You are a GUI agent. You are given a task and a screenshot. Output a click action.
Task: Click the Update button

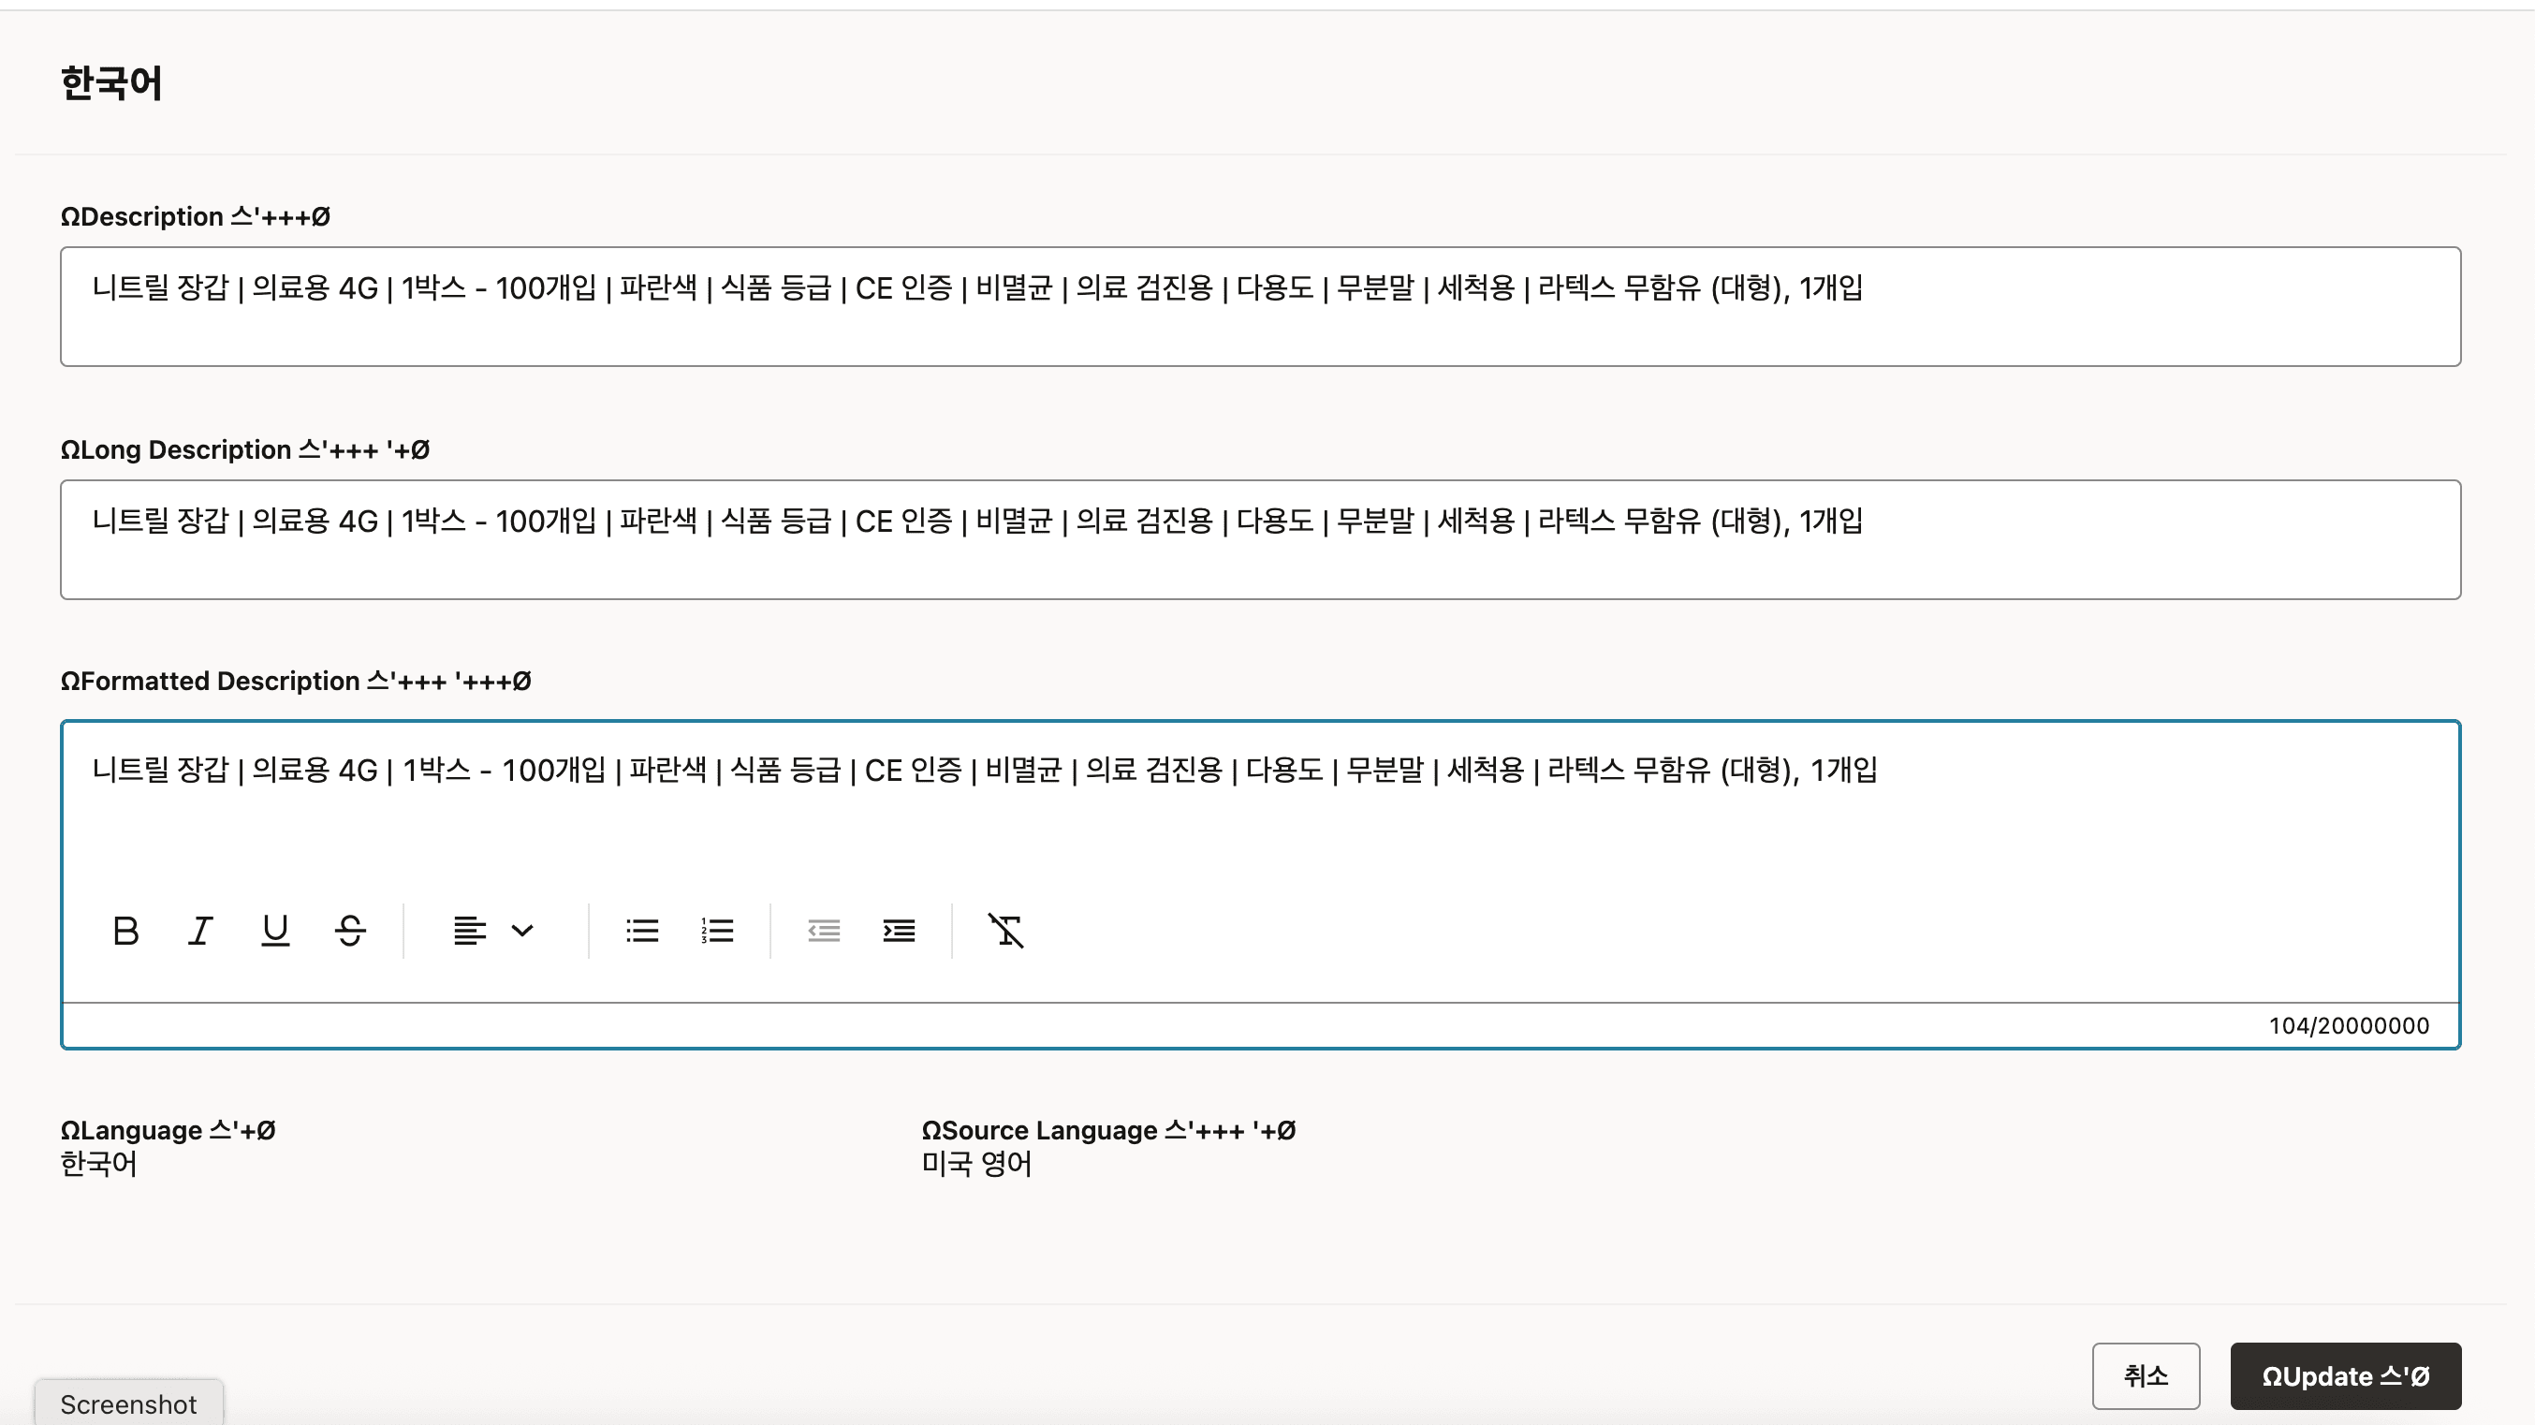coord(2346,1374)
